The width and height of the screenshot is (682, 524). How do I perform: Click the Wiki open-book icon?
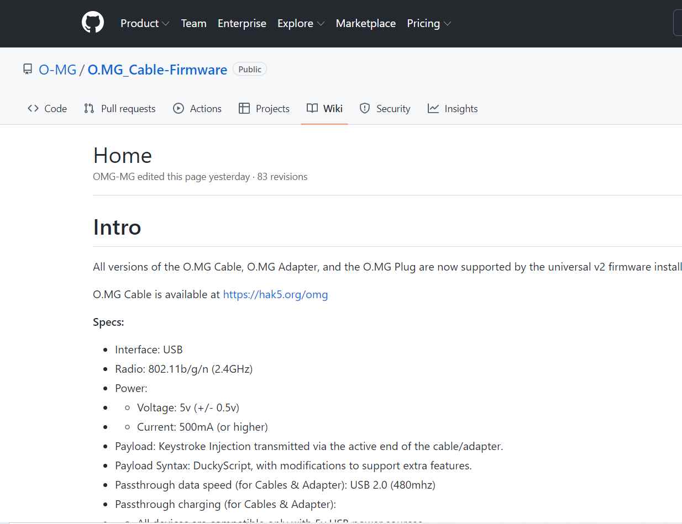coord(312,109)
